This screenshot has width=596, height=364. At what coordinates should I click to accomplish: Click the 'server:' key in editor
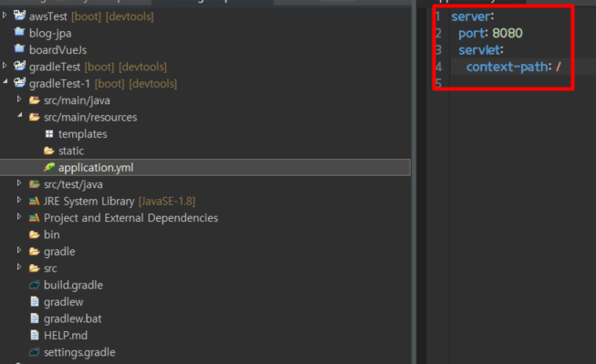(x=473, y=16)
